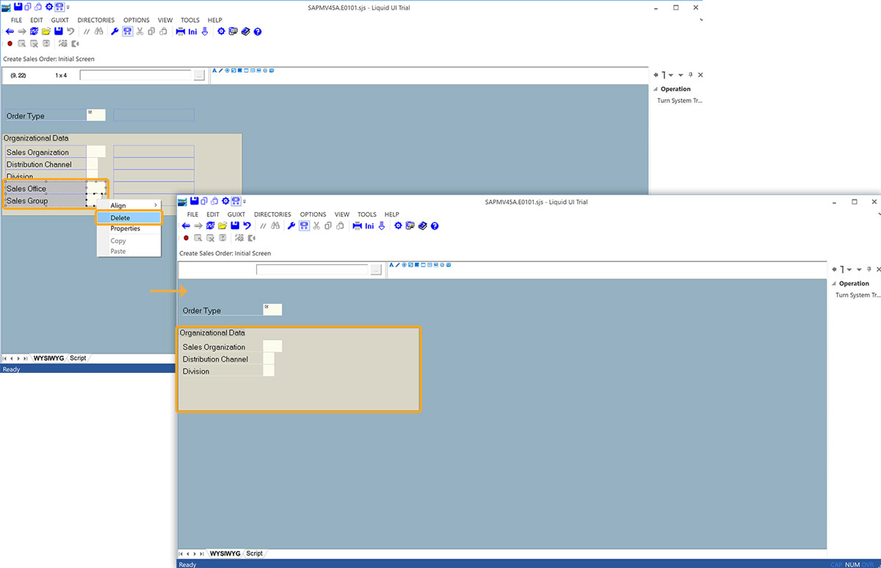Switch to Script tab in the front window
Screen dimensions: 881x568
point(254,553)
